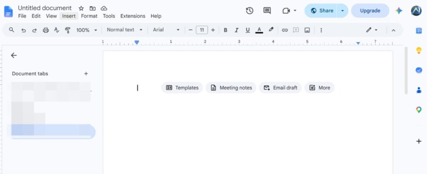
Task: Open the File menu
Action: (22, 16)
